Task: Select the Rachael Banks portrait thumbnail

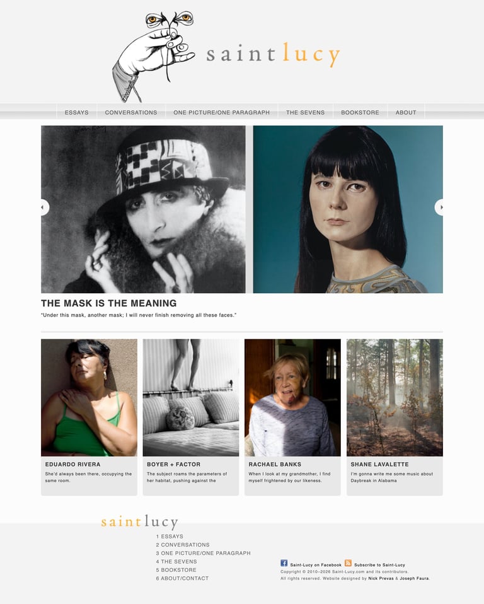Action: pyautogui.click(x=292, y=398)
